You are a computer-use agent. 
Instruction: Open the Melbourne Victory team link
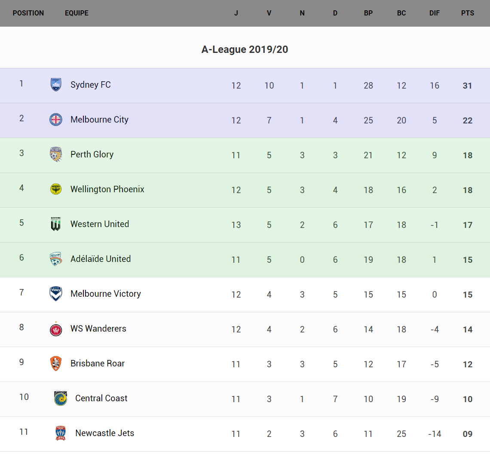point(106,294)
